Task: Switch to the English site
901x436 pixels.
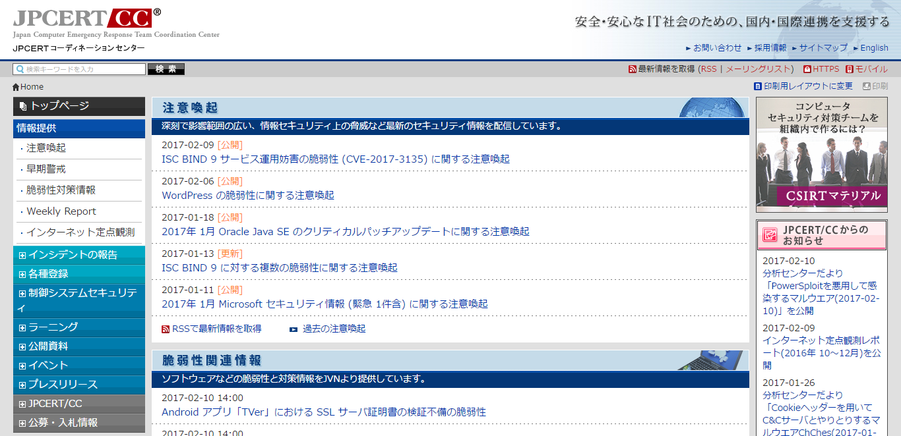Action: [x=874, y=48]
